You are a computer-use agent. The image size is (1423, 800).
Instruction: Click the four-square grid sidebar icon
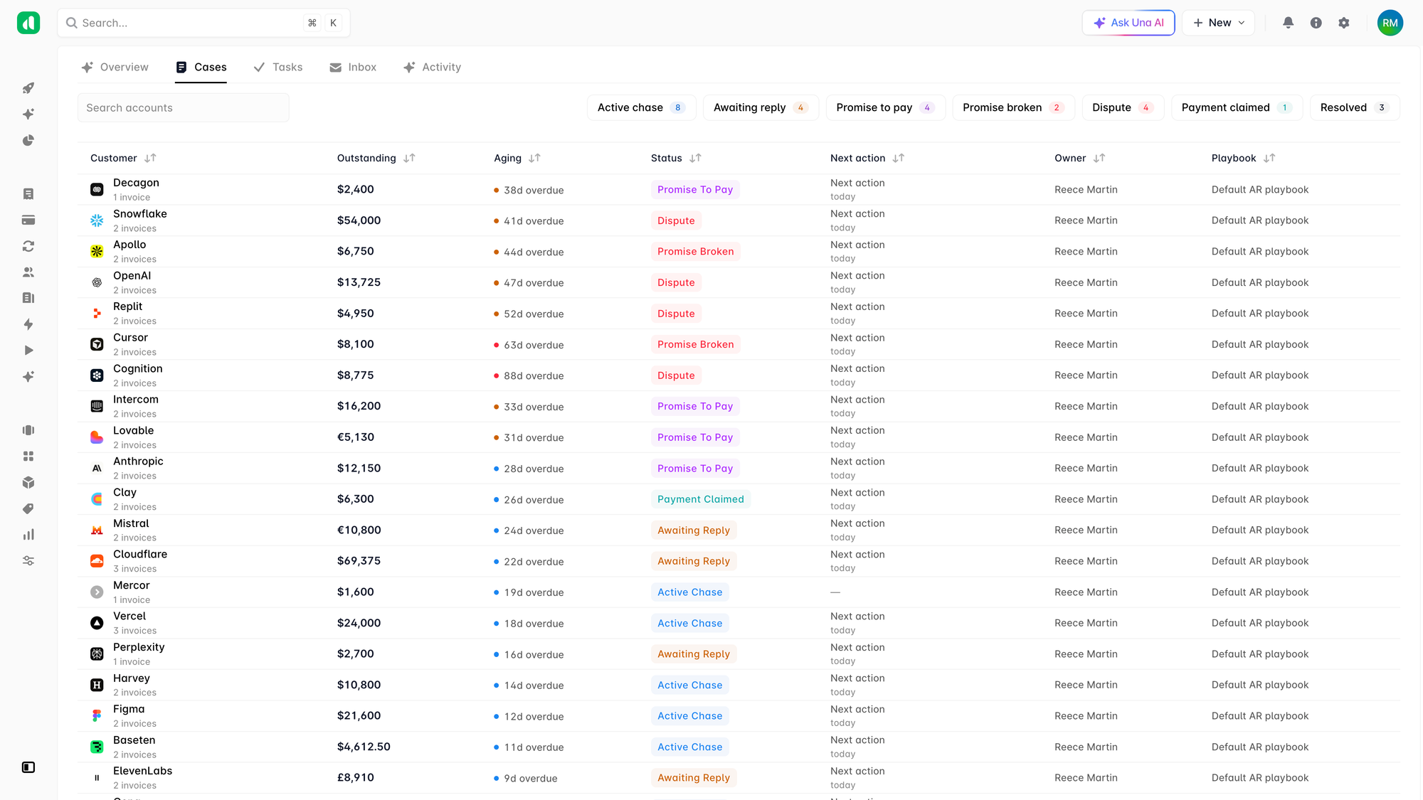(28, 456)
